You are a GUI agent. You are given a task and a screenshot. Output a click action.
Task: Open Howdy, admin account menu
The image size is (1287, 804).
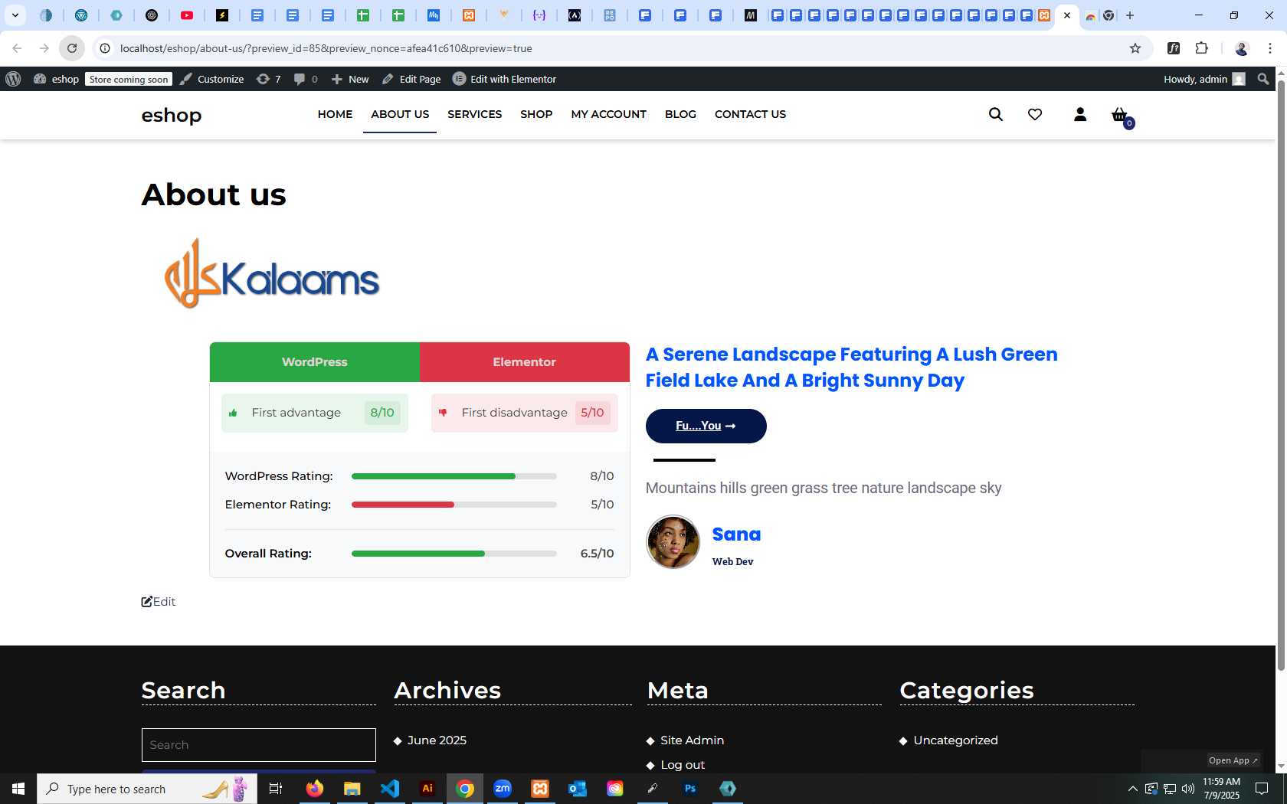1204,79
